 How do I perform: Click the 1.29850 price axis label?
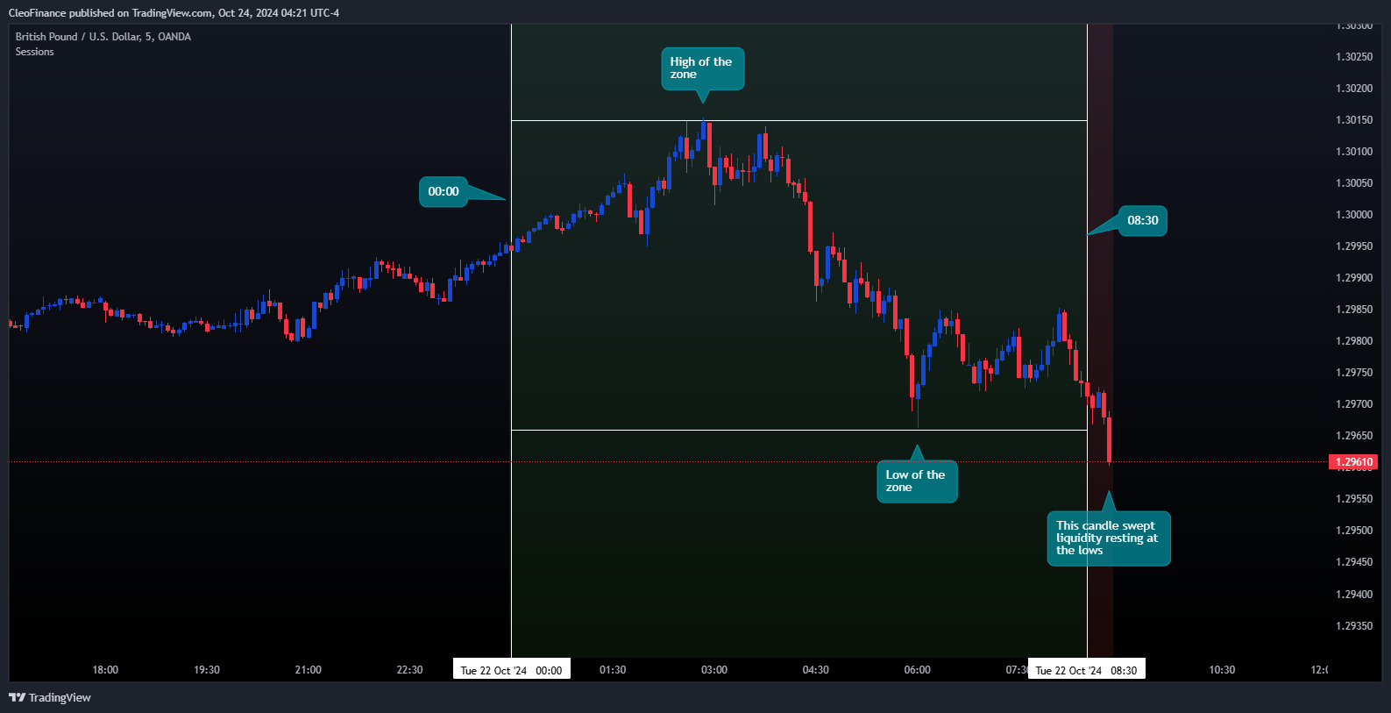click(1354, 310)
